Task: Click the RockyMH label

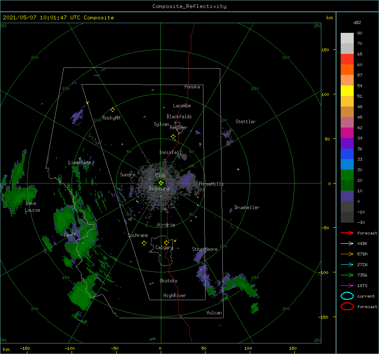Action: pyautogui.click(x=111, y=118)
